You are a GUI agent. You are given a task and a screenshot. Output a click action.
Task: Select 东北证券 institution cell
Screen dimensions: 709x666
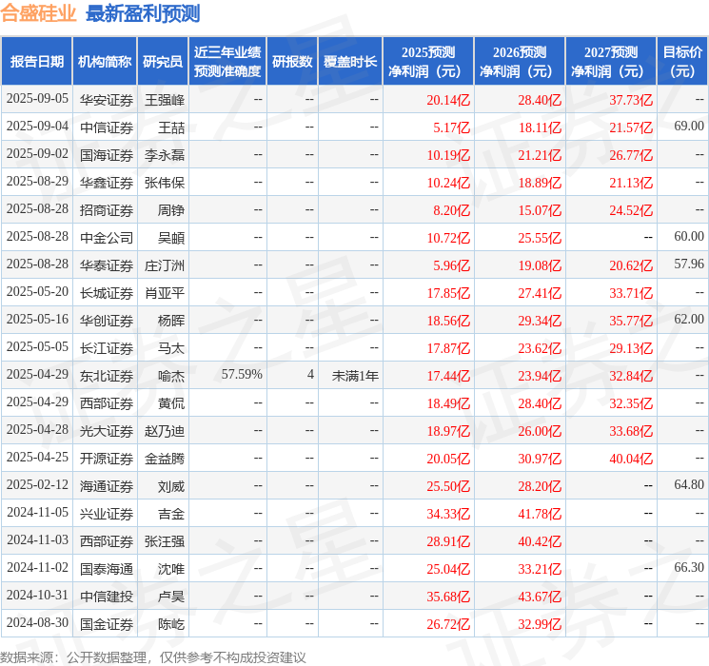click(107, 376)
